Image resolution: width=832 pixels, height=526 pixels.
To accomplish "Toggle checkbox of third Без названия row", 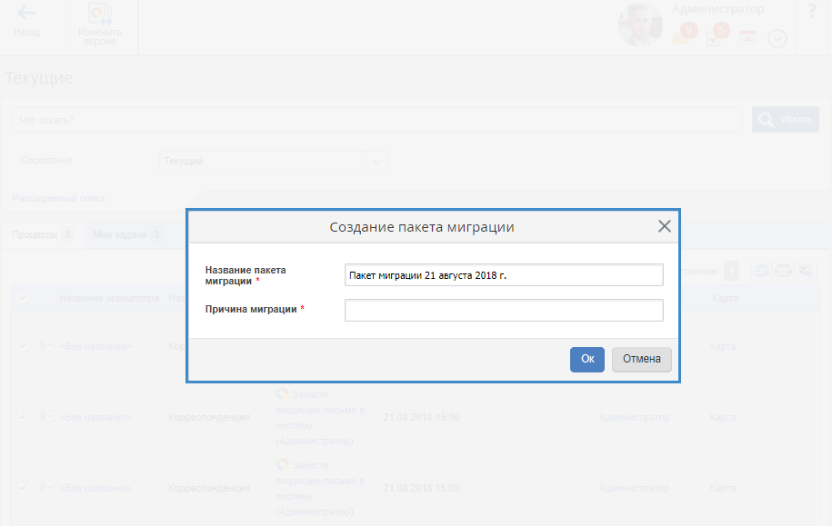I will [x=23, y=488].
